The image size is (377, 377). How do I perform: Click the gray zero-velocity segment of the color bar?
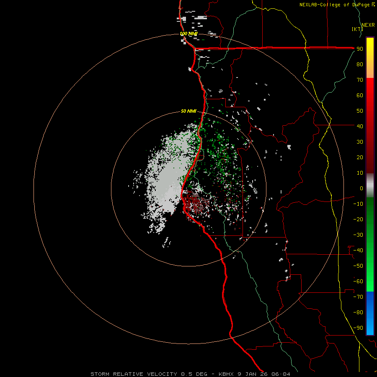(370, 186)
